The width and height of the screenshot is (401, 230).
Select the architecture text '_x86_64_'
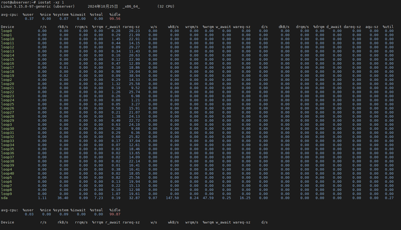tap(131, 6)
